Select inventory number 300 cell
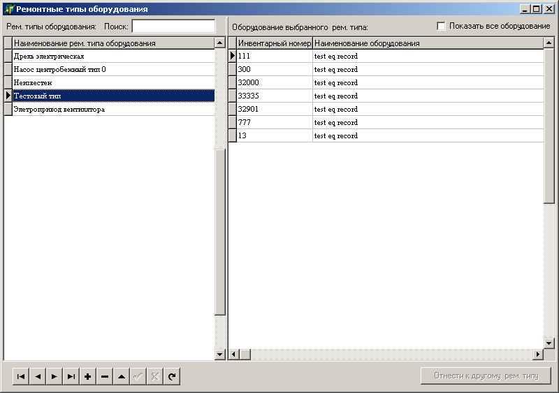Viewport: 559px width, 393px height. [x=275, y=69]
